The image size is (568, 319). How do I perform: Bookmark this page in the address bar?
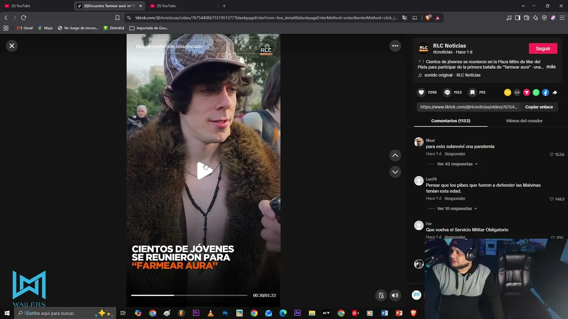pos(117,18)
